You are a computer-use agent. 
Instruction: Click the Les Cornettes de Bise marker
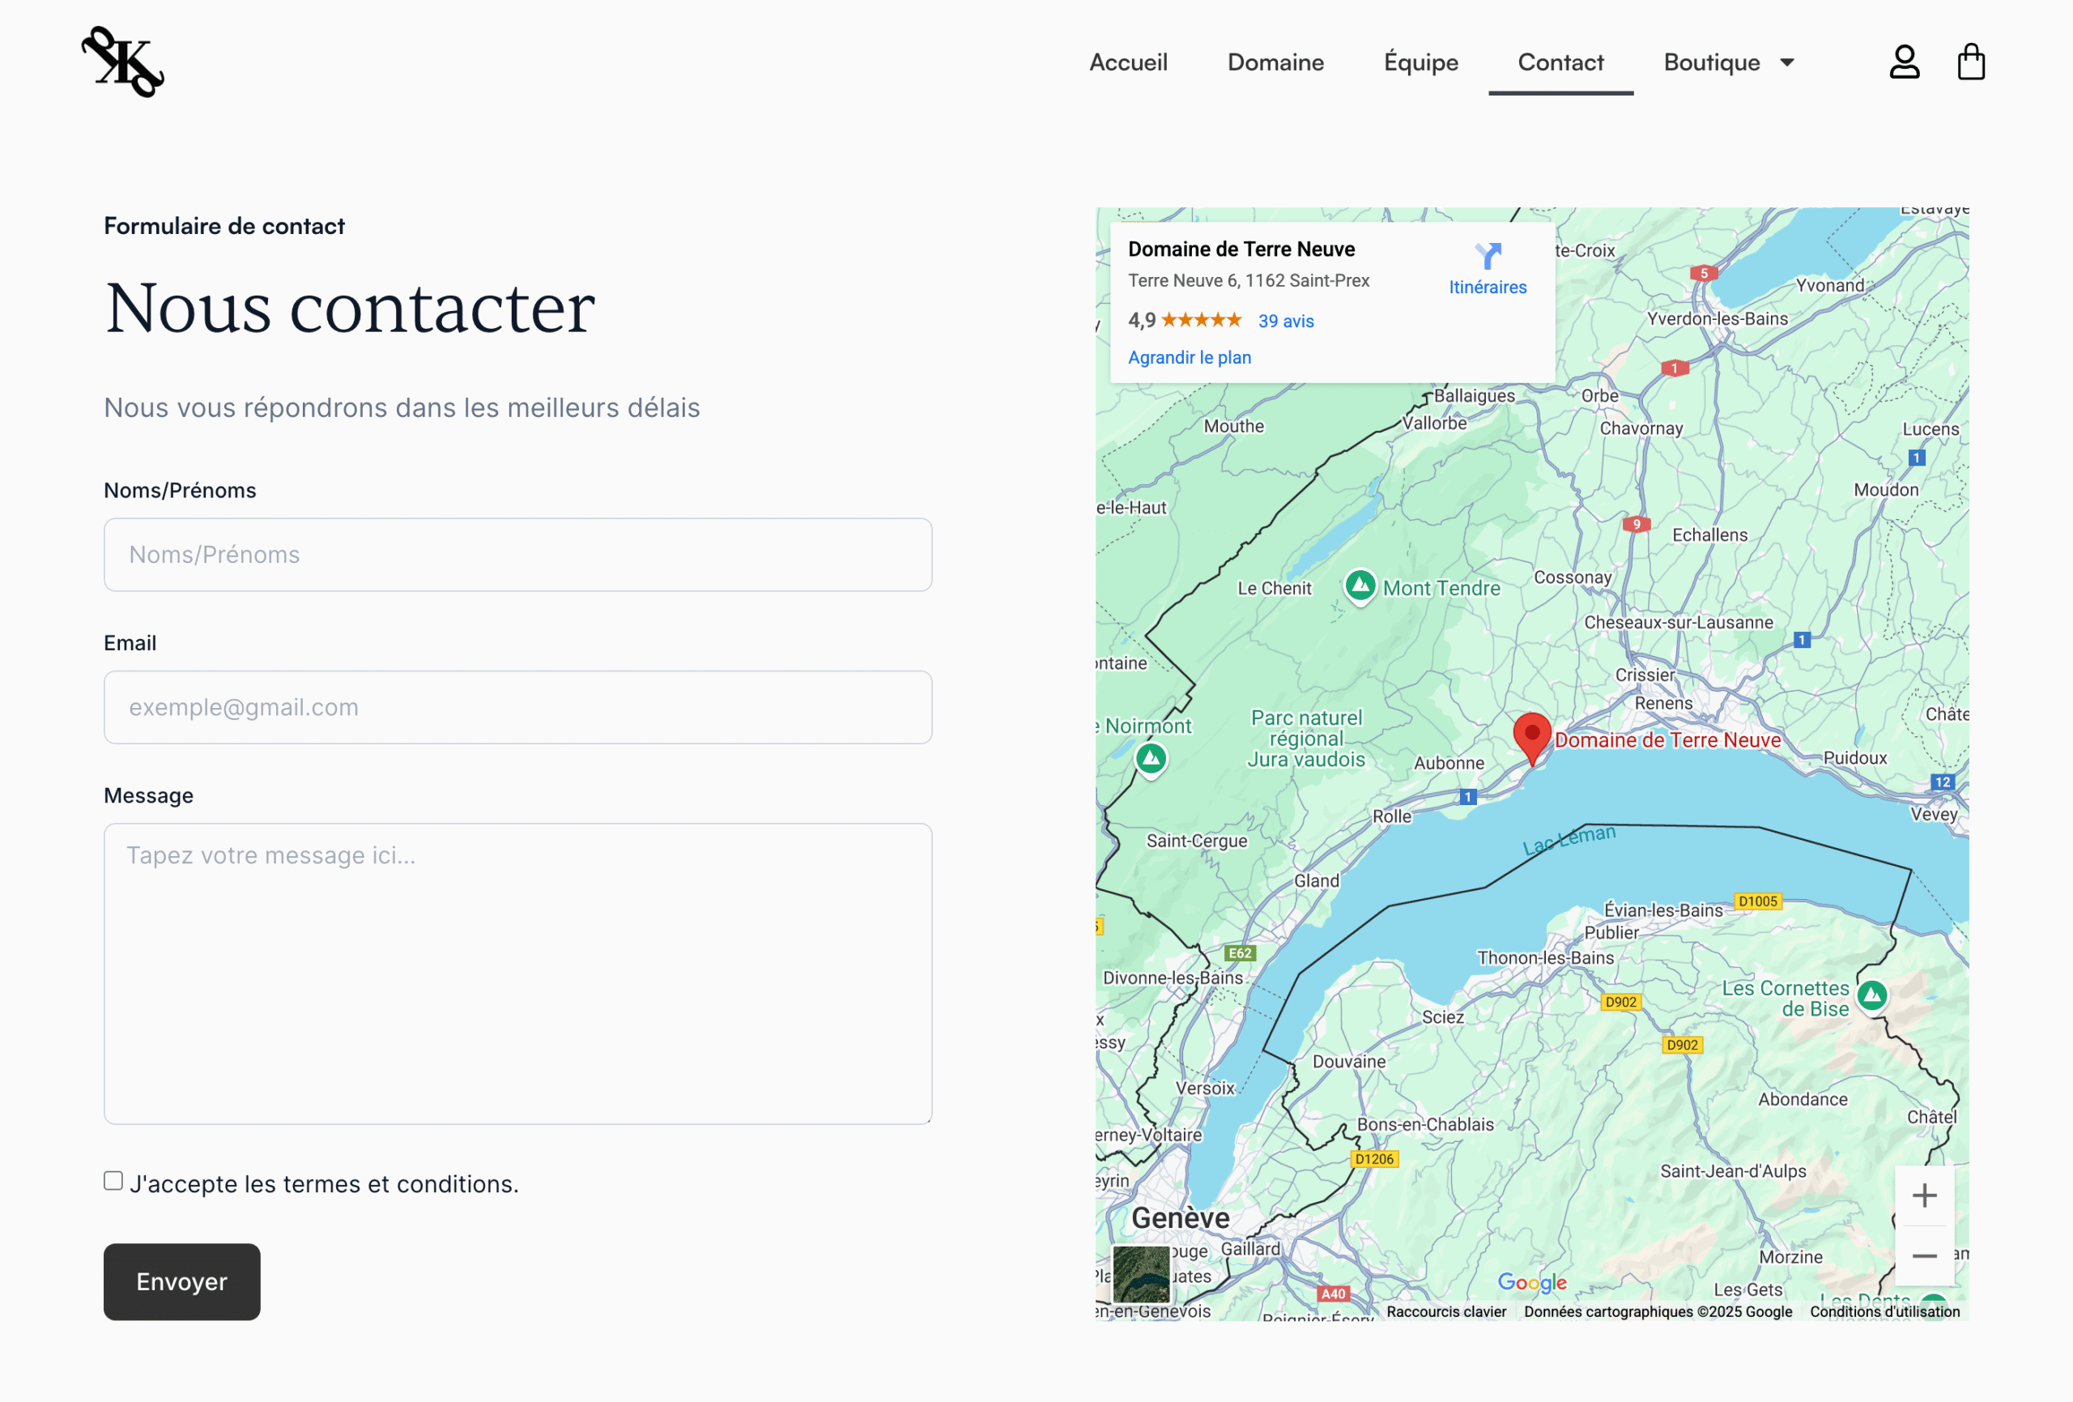[1871, 995]
